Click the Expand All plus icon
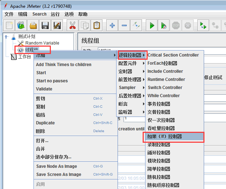The height and width of the screenshot is (189, 226). [x=112, y=25]
